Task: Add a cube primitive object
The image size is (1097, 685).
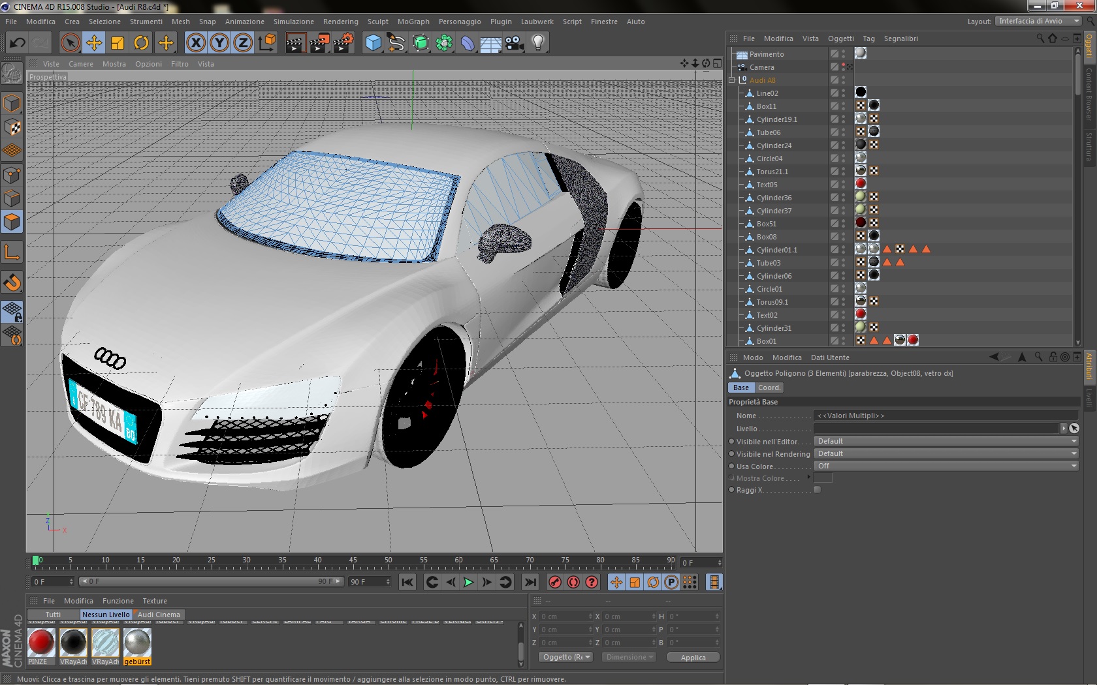Action: pyautogui.click(x=373, y=43)
